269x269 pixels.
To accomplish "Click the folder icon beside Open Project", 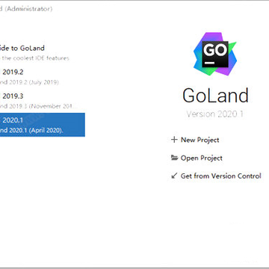I will [174, 158].
